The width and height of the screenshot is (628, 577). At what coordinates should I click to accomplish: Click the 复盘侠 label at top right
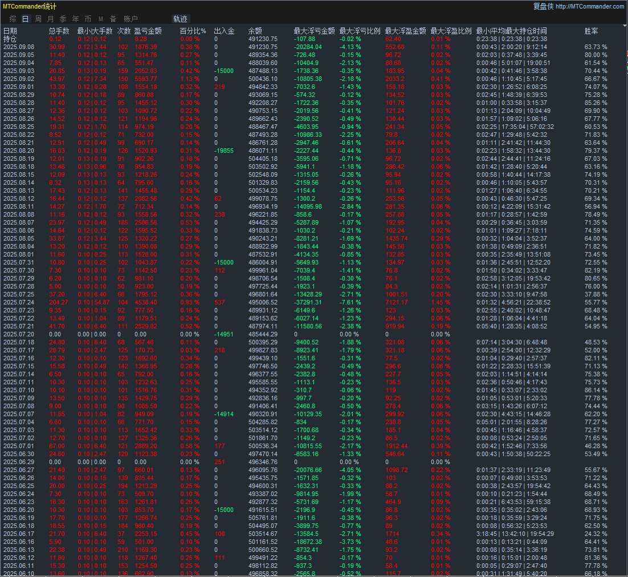pyautogui.click(x=543, y=6)
